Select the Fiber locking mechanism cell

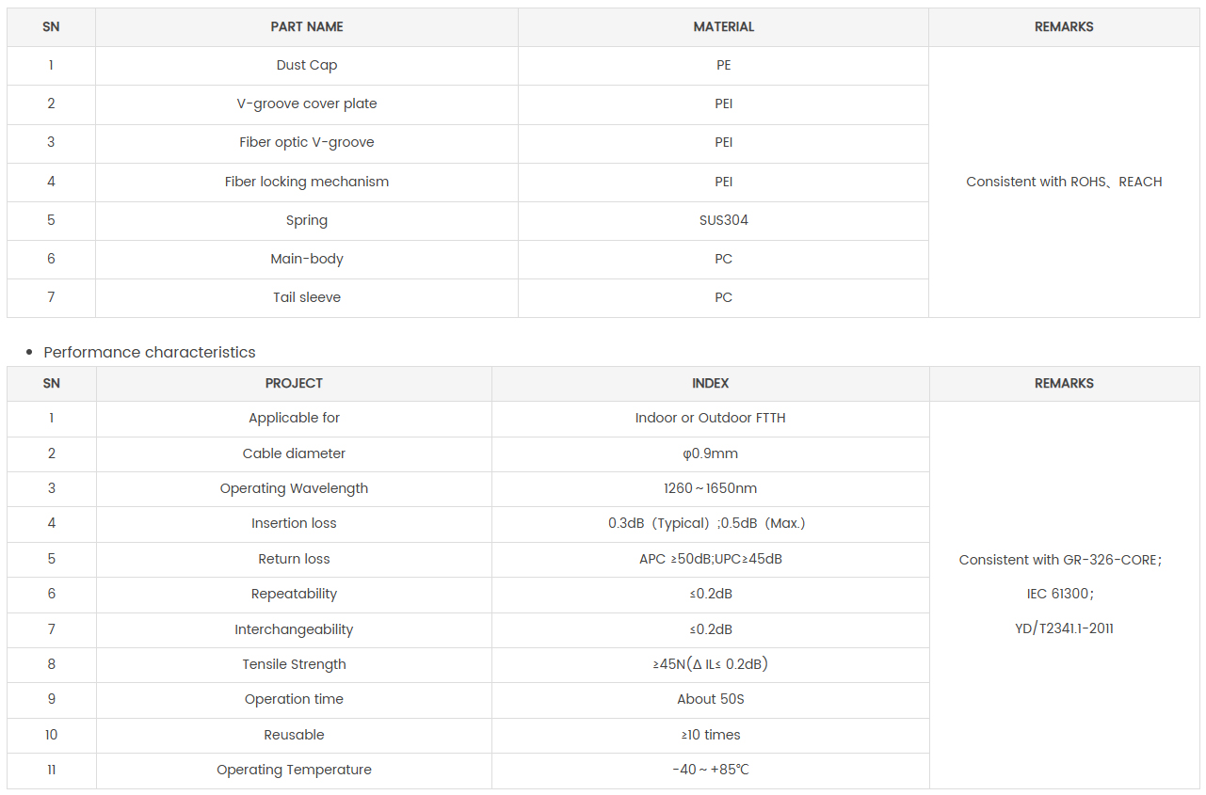(307, 182)
